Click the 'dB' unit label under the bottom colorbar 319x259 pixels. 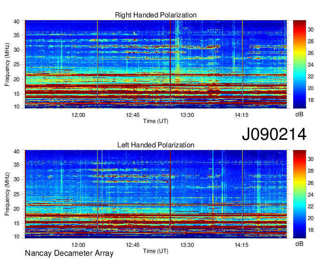coord(299,244)
